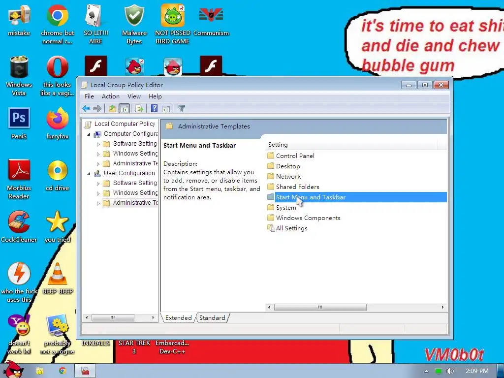Click the tree pane horizontal scrollbar thumb
The height and width of the screenshot is (378, 504).
click(113, 317)
